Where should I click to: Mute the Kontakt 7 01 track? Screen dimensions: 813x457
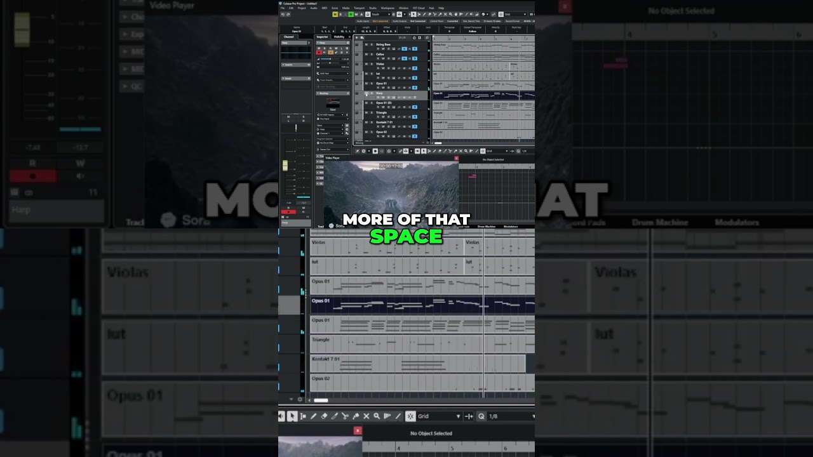[x=366, y=123]
